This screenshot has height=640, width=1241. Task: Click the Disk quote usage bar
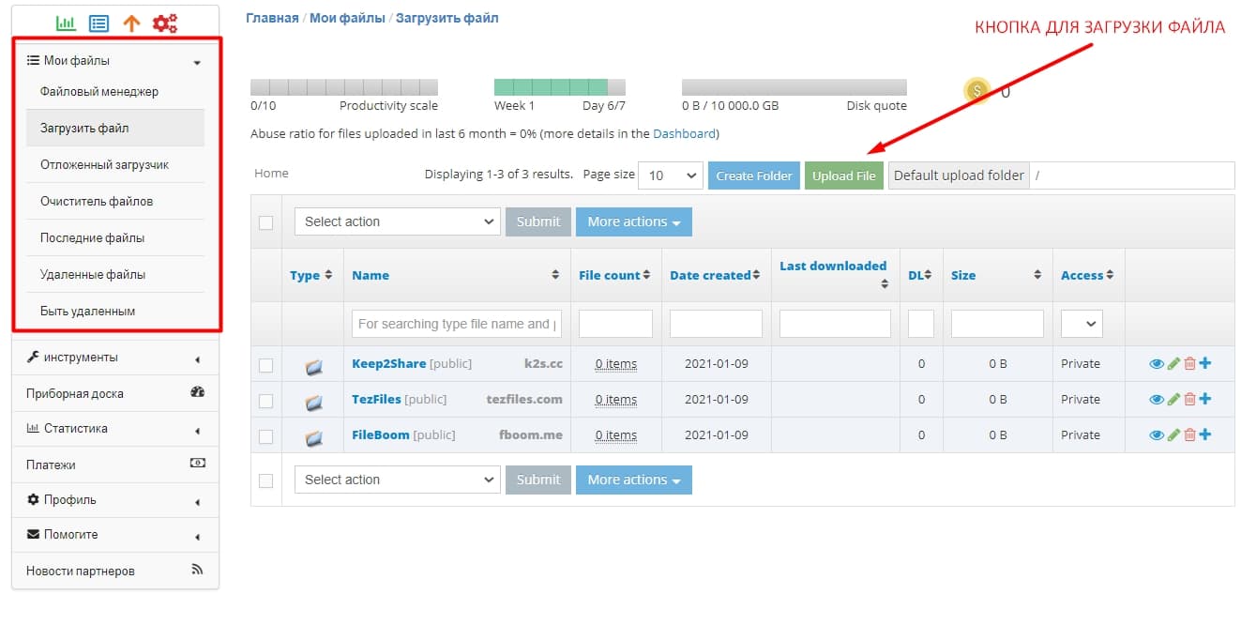pos(795,87)
